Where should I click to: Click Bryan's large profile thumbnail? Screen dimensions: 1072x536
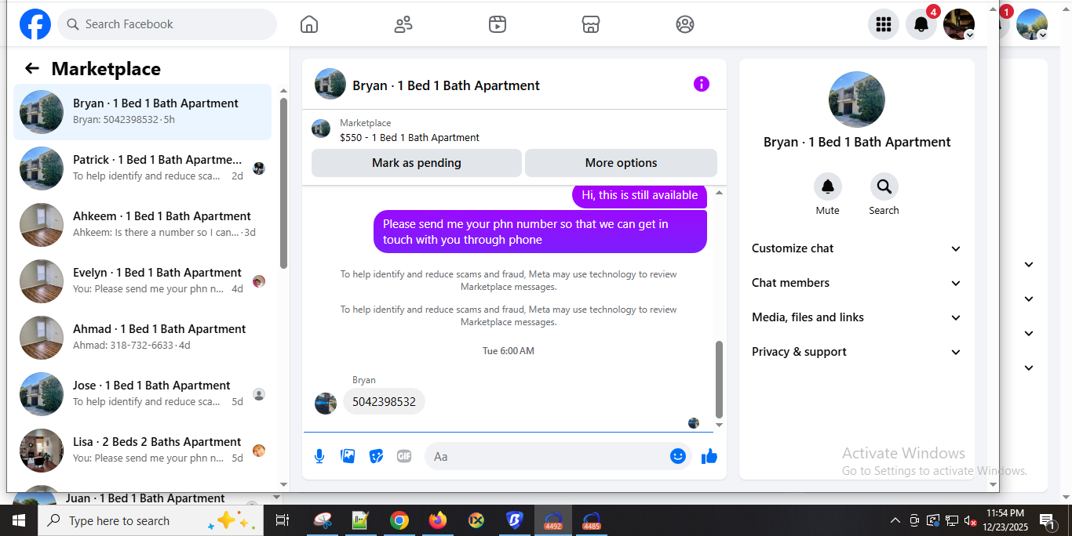click(857, 100)
